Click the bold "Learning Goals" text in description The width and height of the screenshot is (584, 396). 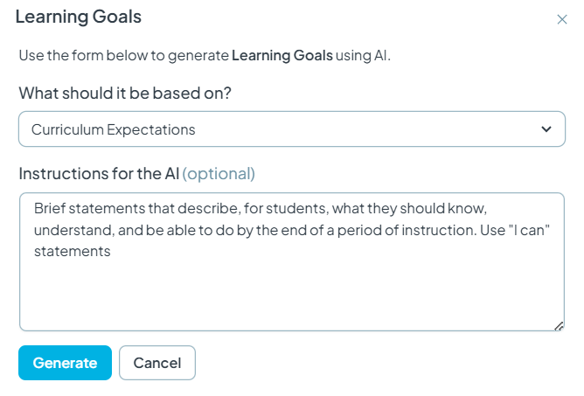point(282,55)
